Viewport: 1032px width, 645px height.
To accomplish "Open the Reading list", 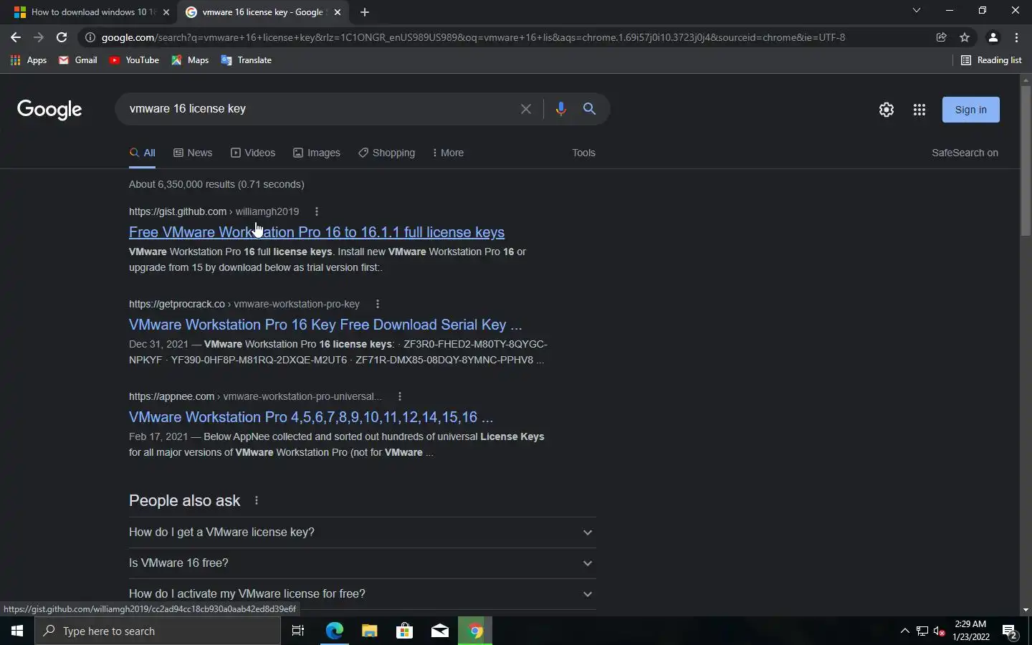I will pos(991,60).
